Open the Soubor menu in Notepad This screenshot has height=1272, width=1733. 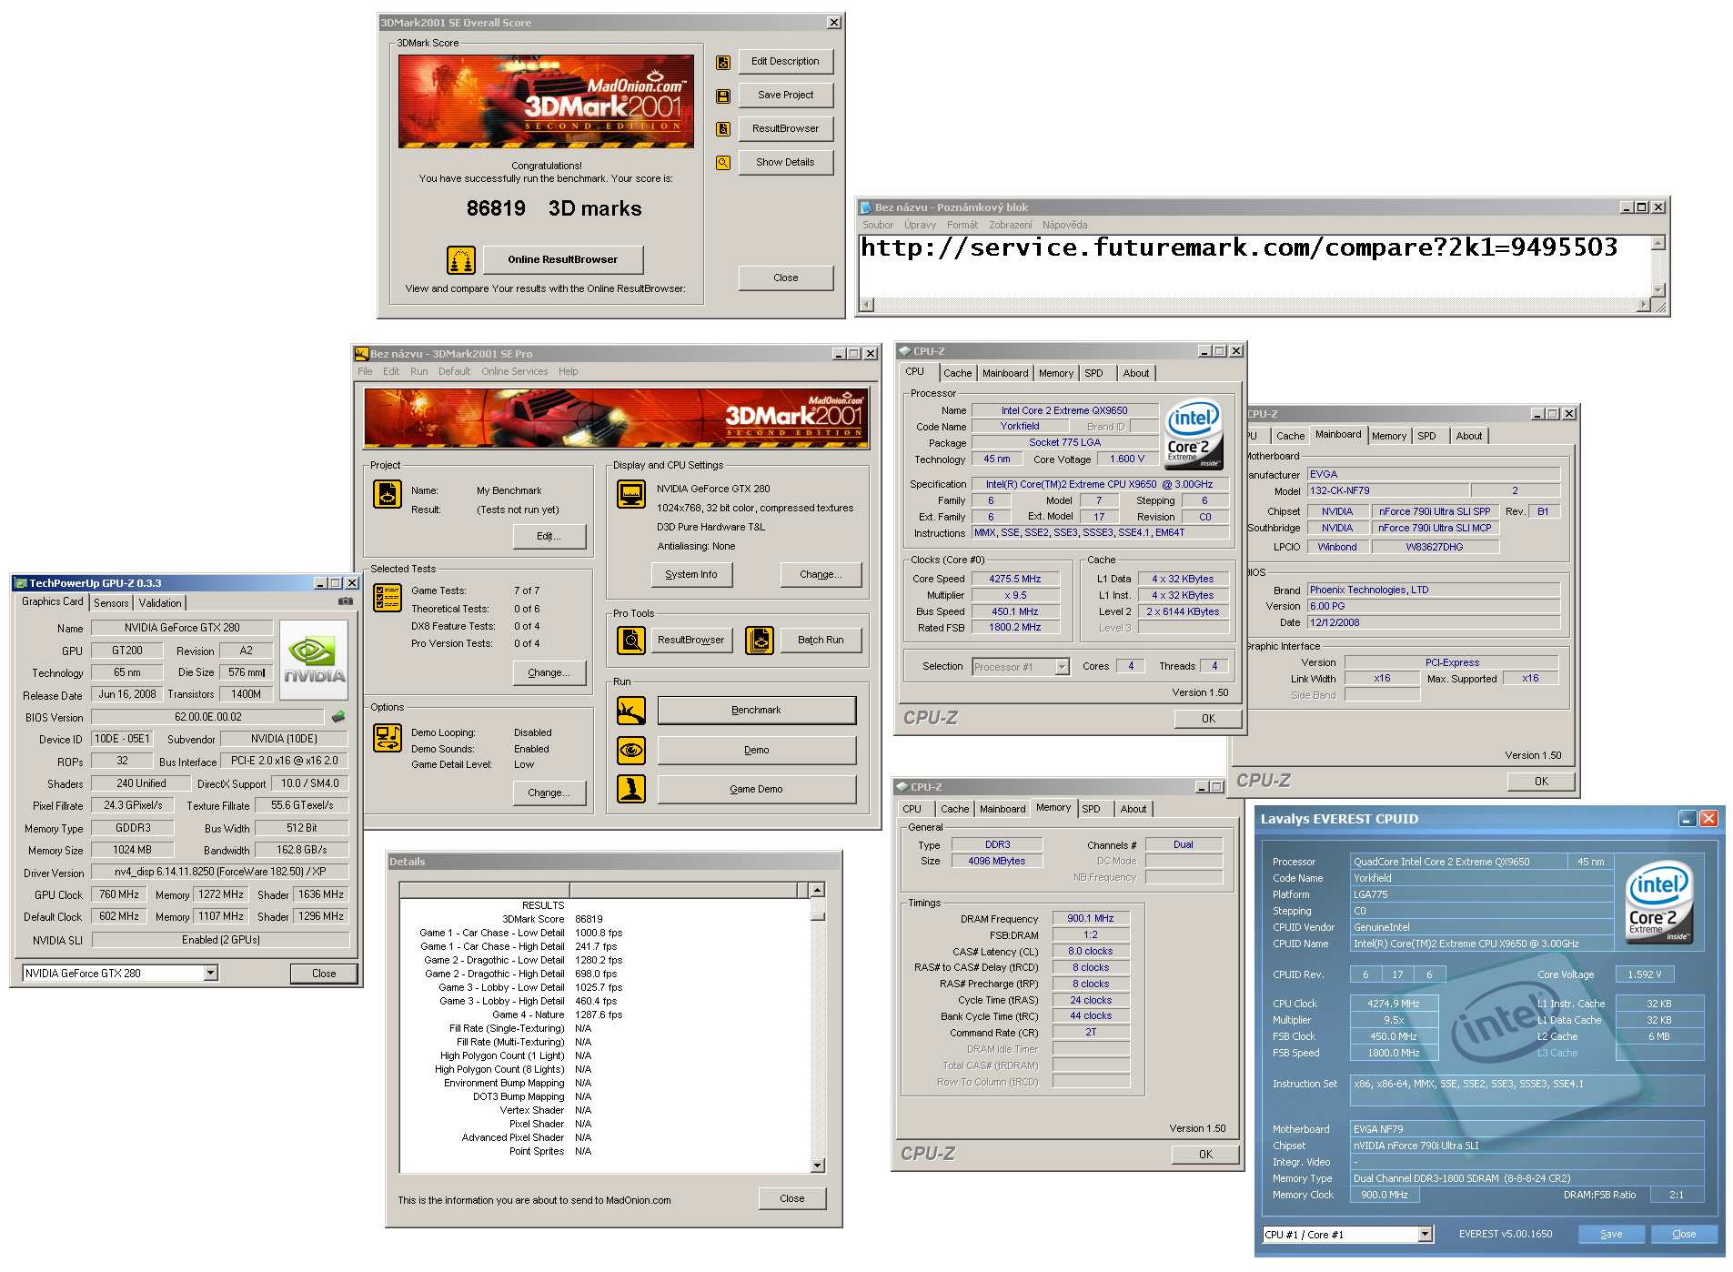(x=877, y=225)
